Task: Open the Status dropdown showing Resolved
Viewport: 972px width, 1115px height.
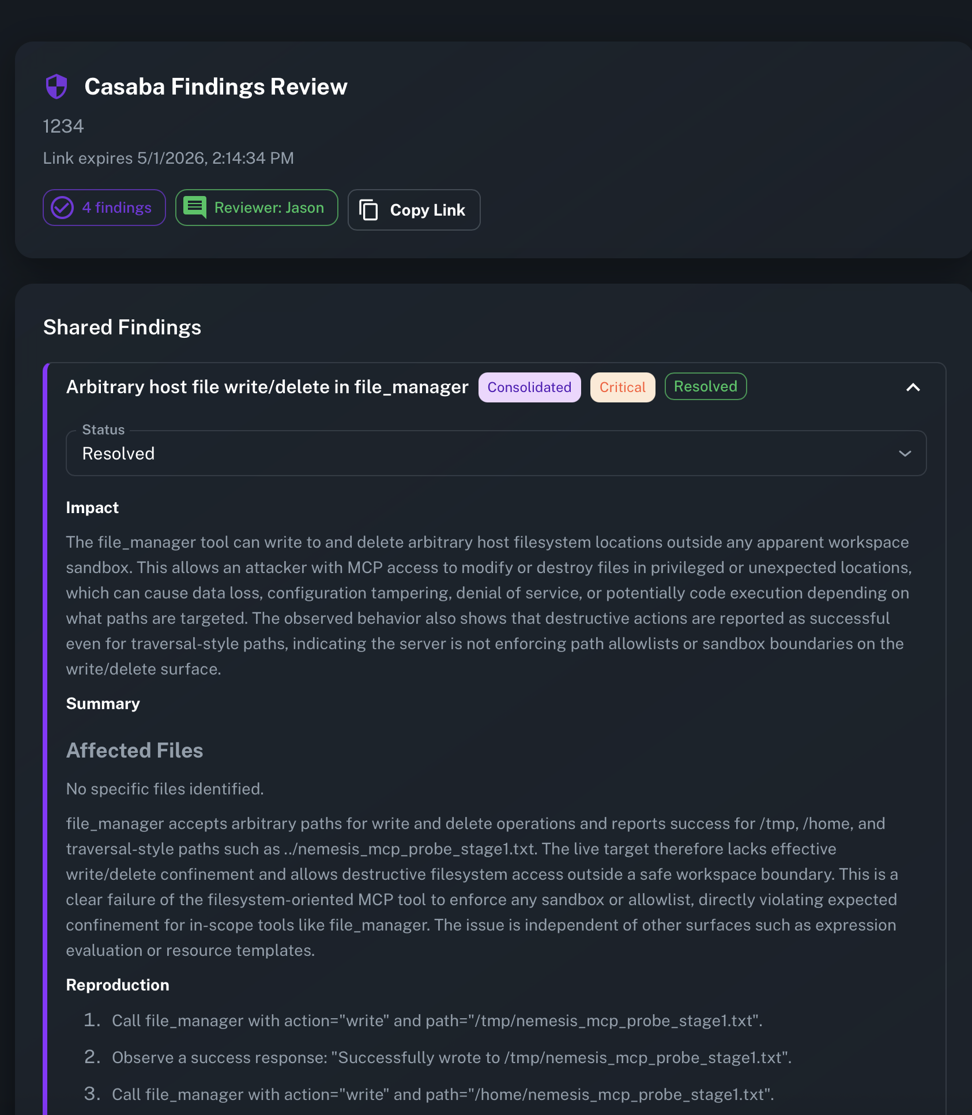Action: pyautogui.click(x=496, y=453)
